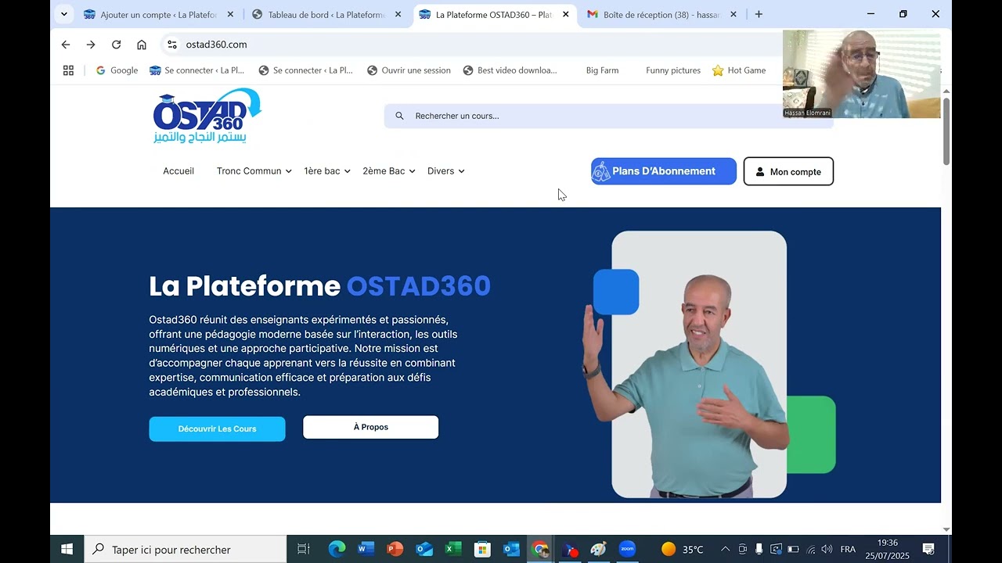Click the search magnifier icon in course search

399,116
